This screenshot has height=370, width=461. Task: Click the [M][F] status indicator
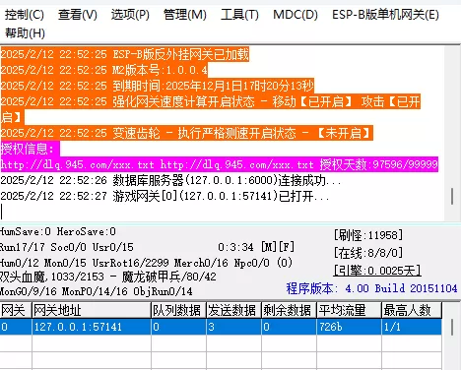click(x=278, y=247)
